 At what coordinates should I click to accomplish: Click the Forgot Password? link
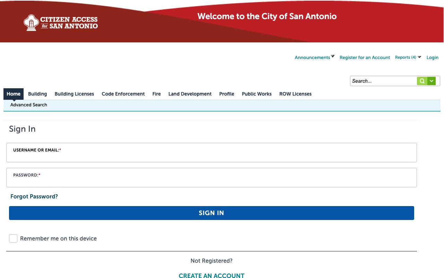34,197
